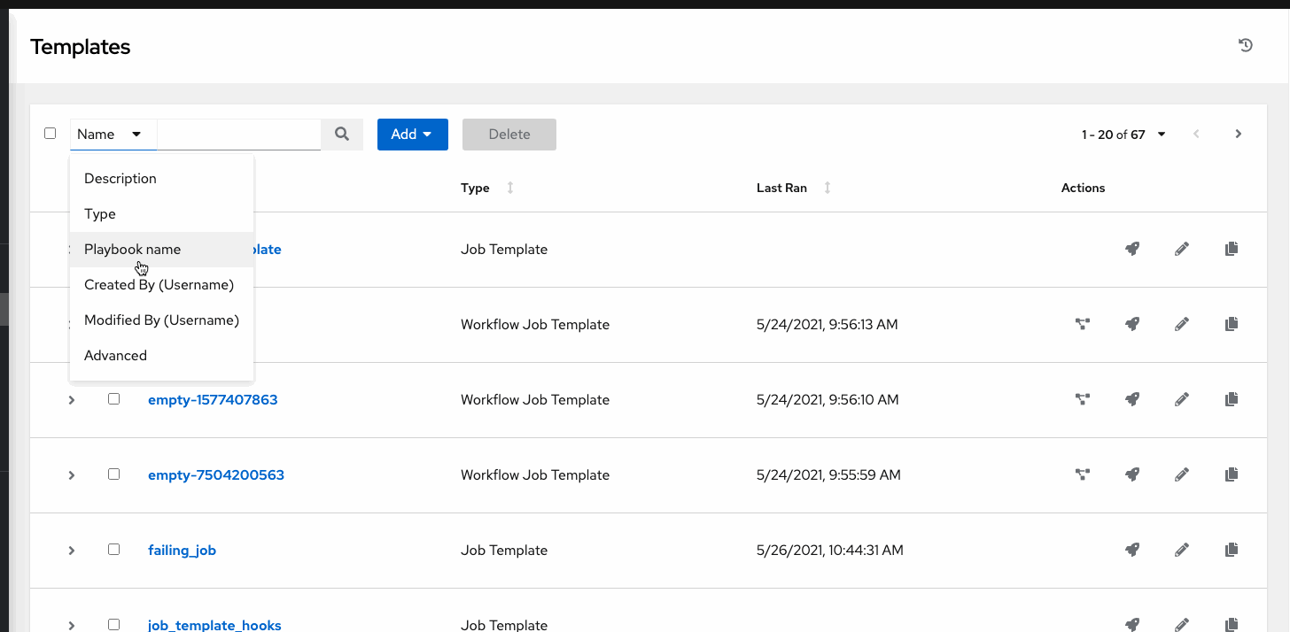Go to next page of templates
This screenshot has height=632, width=1290.
click(x=1239, y=135)
